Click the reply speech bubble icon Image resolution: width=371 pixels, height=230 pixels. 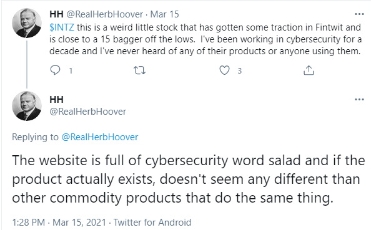(x=56, y=70)
